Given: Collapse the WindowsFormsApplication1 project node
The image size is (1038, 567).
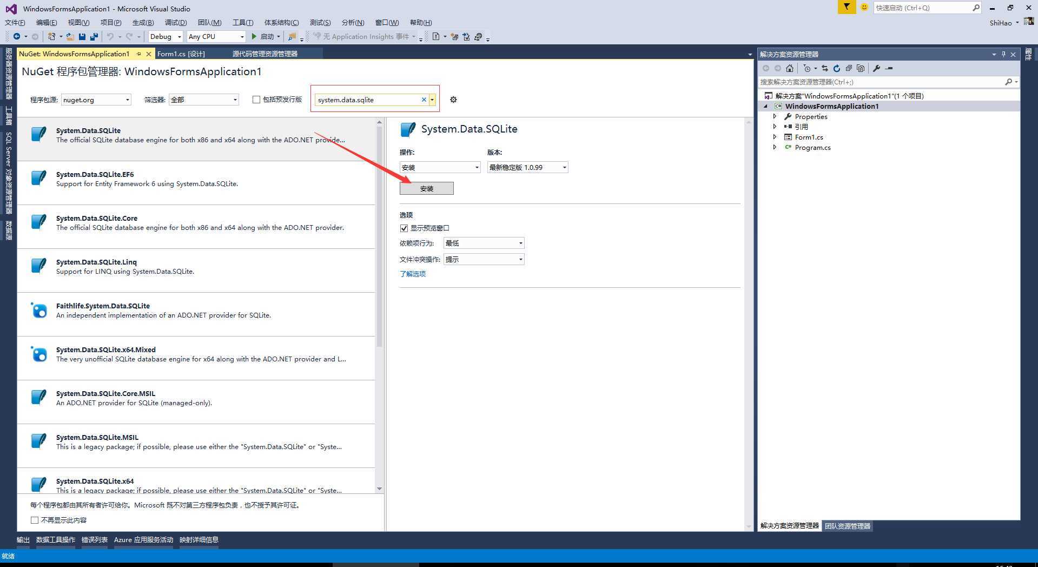Looking at the screenshot, I should [765, 106].
